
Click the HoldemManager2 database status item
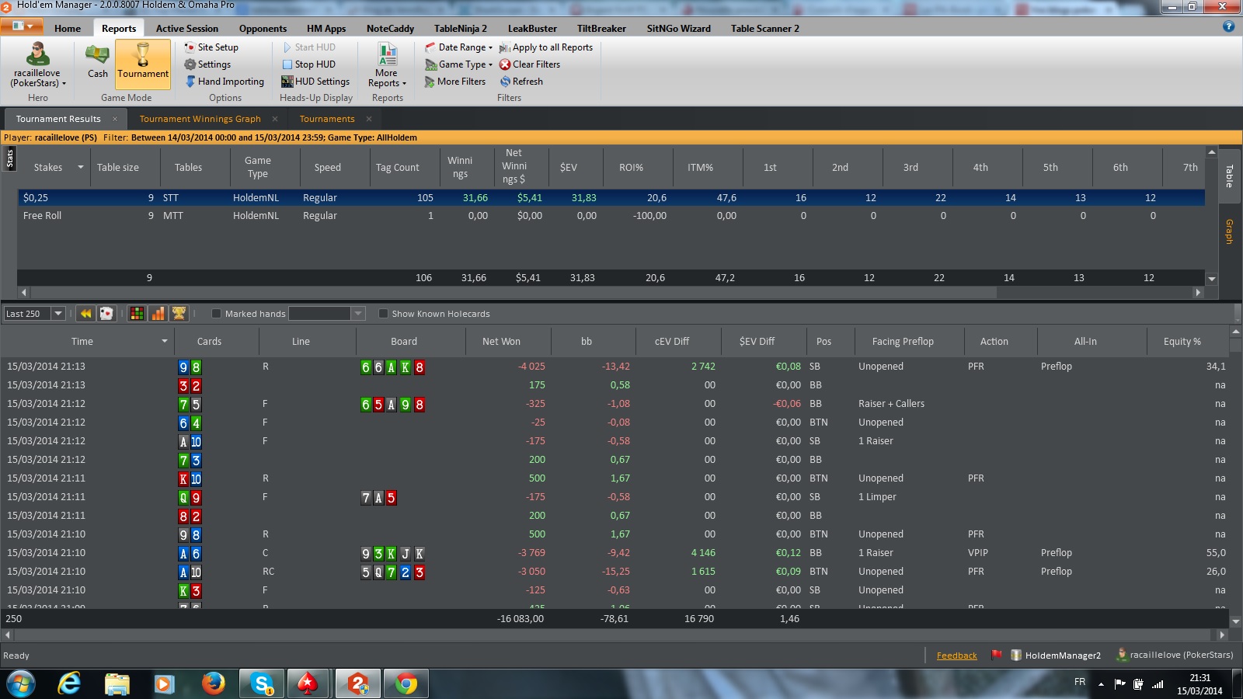click(1056, 656)
